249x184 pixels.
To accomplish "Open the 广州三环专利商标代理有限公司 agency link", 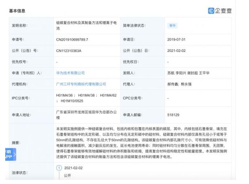I will click(81, 84).
